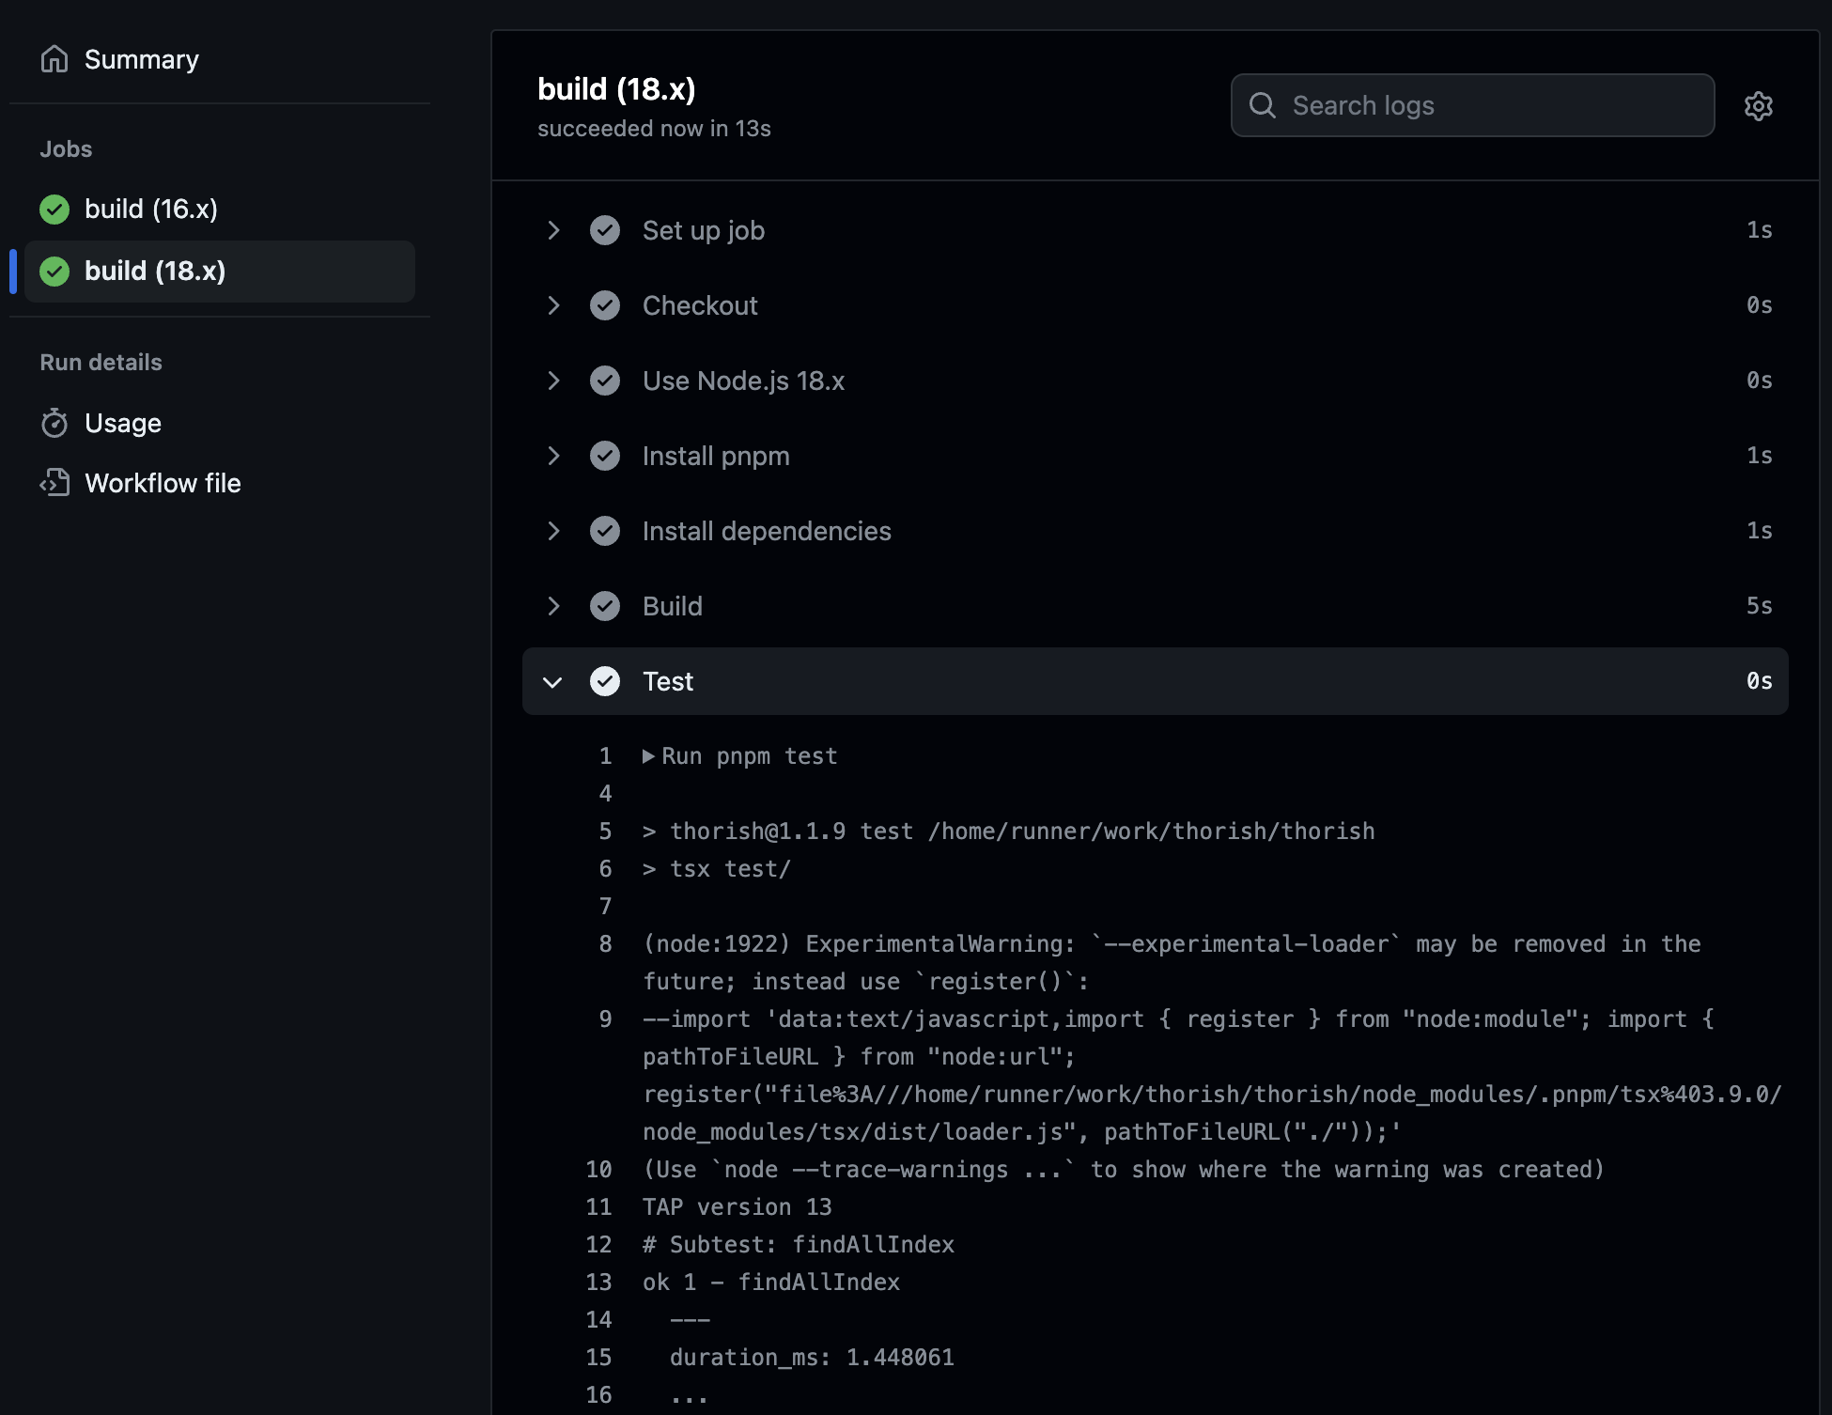Click the Search logs input field

(x=1471, y=104)
